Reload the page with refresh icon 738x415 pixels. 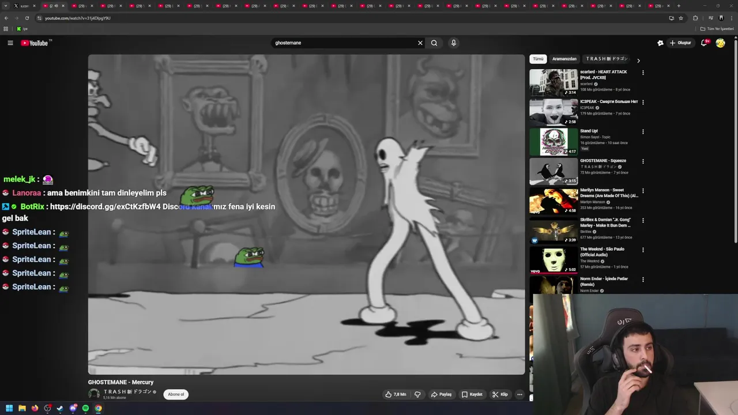click(27, 18)
